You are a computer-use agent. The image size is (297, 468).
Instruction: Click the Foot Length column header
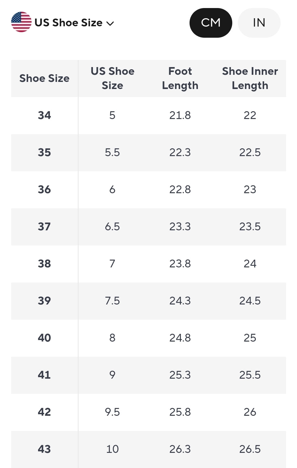pyautogui.click(x=180, y=79)
